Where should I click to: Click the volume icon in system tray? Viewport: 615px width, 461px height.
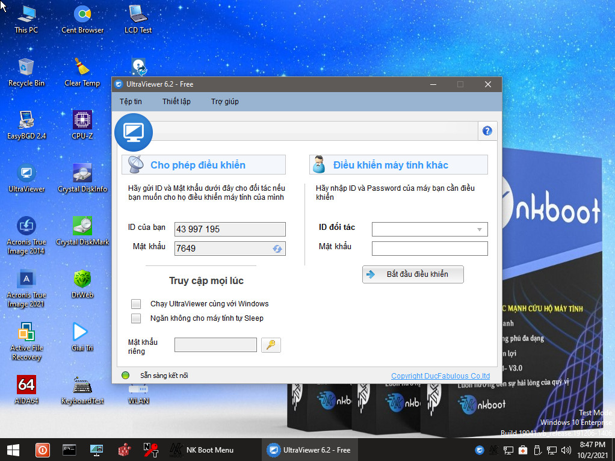(x=566, y=450)
